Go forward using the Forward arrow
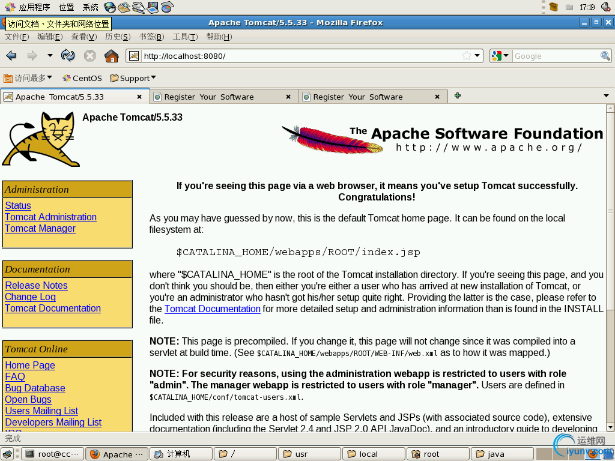The height and width of the screenshot is (461, 615). (32, 56)
